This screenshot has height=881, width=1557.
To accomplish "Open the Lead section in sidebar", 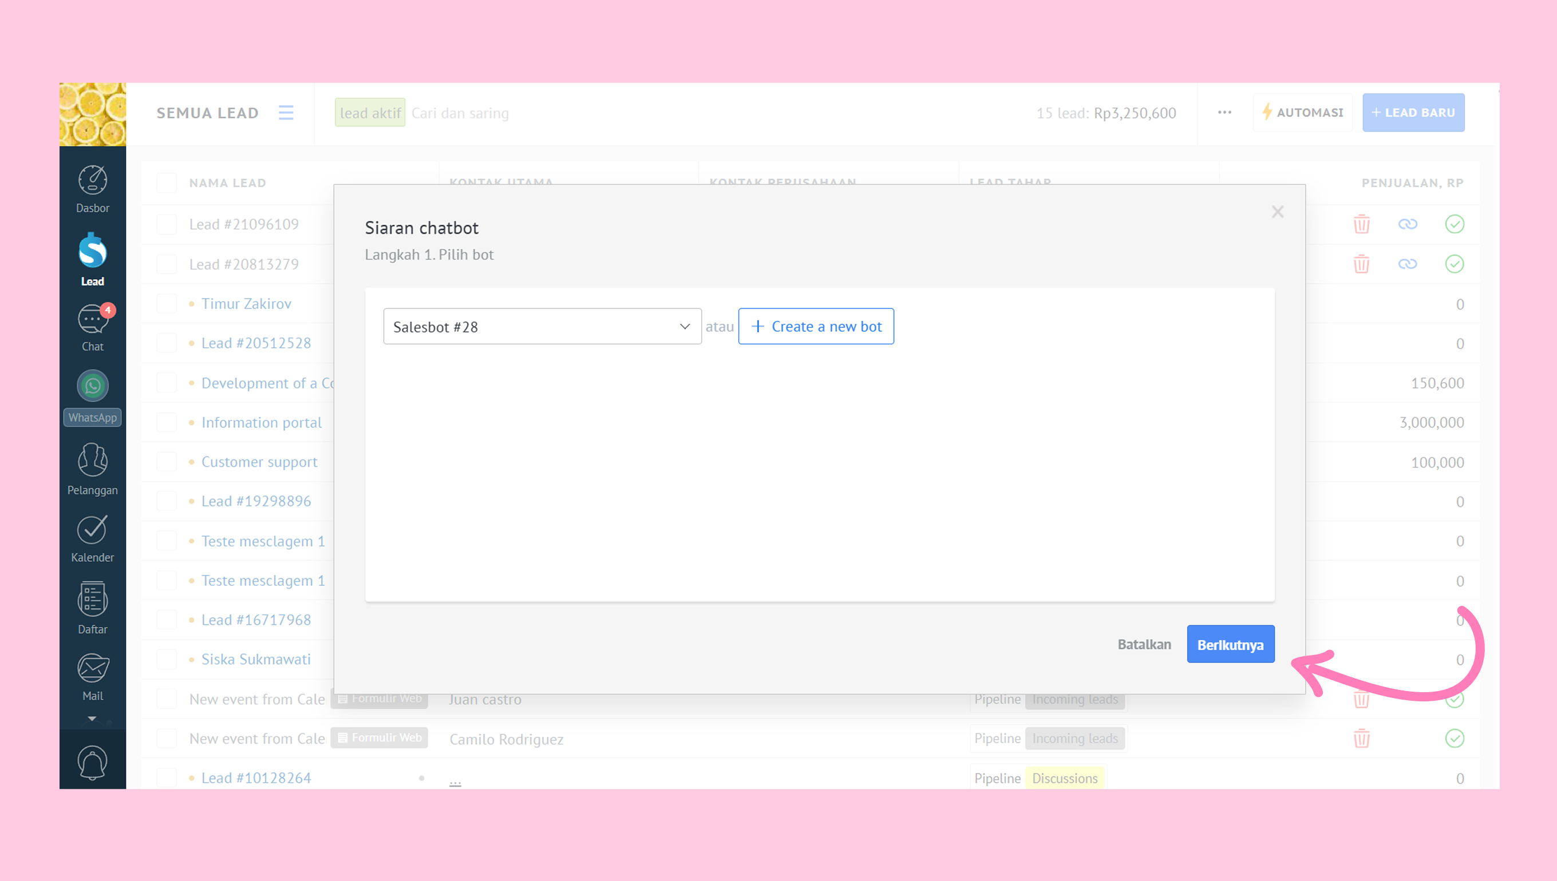I will coord(93,260).
